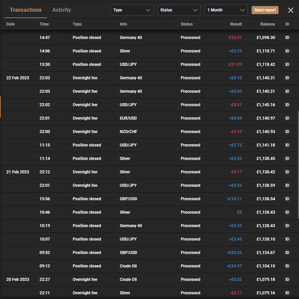The image size is (299, 299).
Task: Click the Result column header
Action: coord(236,24)
